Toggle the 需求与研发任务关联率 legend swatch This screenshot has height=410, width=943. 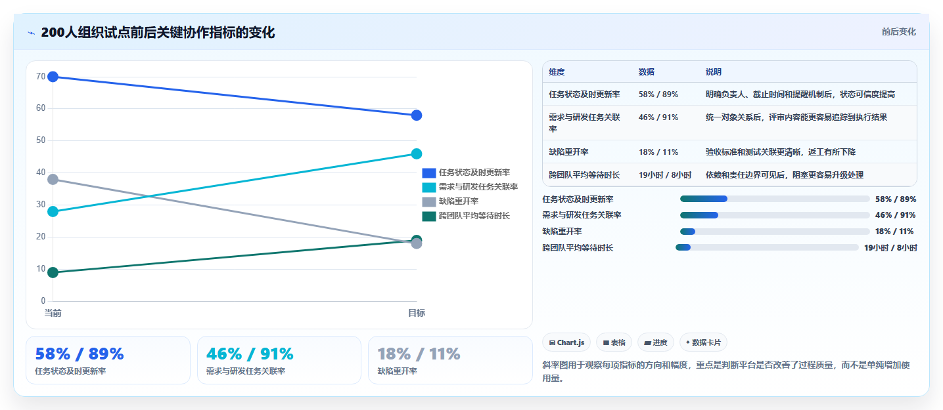click(428, 187)
